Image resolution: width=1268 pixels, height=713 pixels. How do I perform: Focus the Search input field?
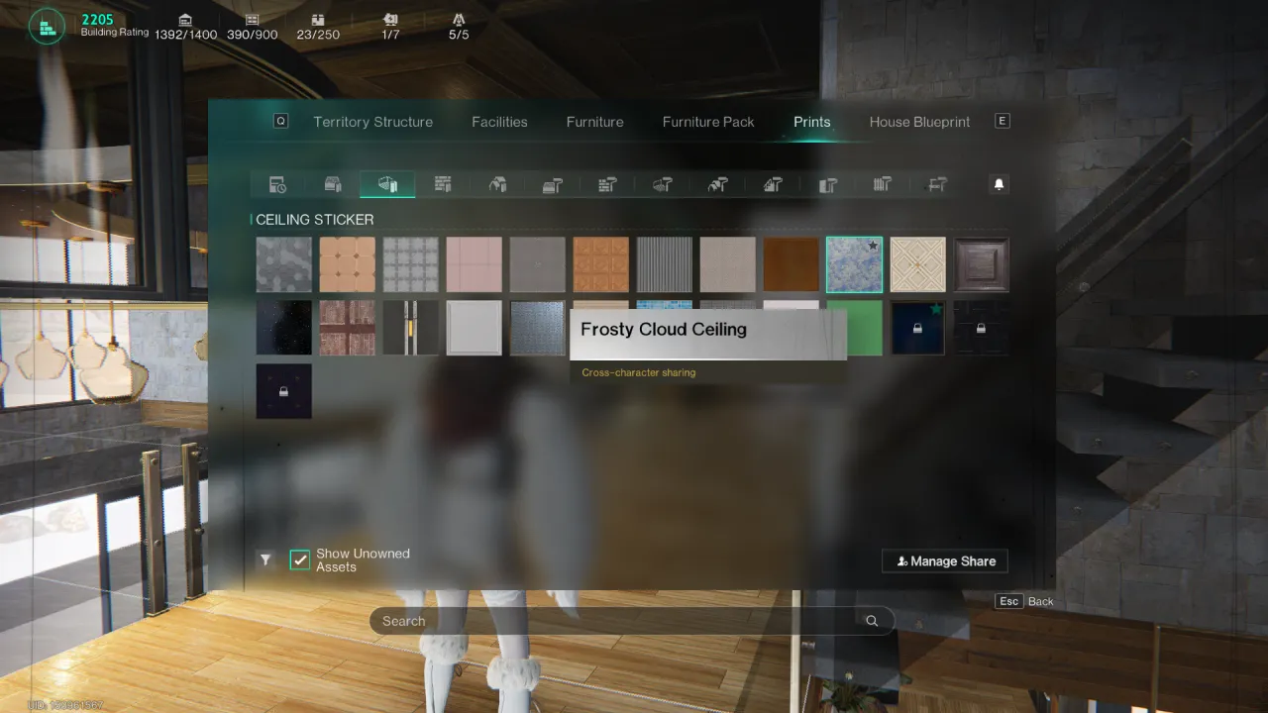[632, 621]
